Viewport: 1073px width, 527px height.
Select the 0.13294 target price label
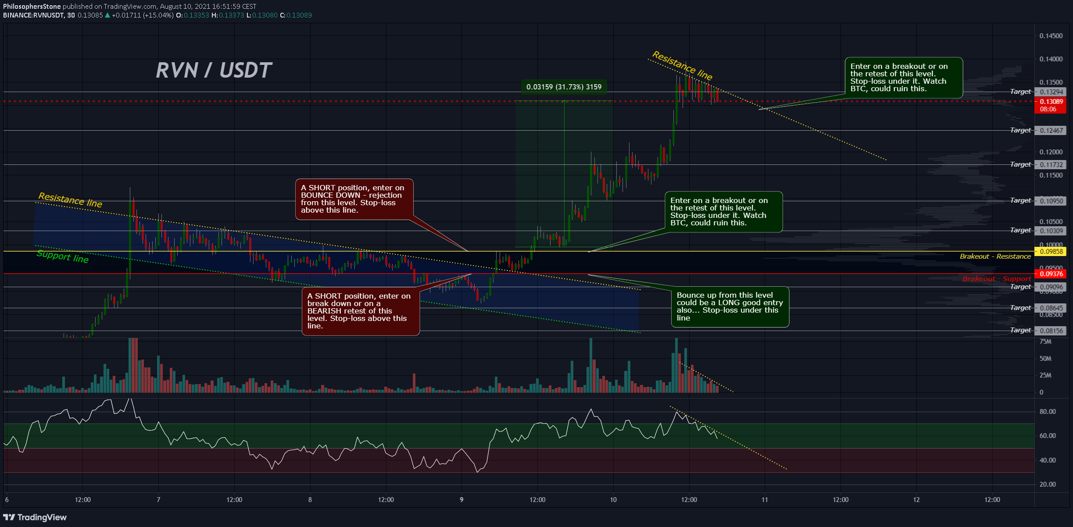1050,92
